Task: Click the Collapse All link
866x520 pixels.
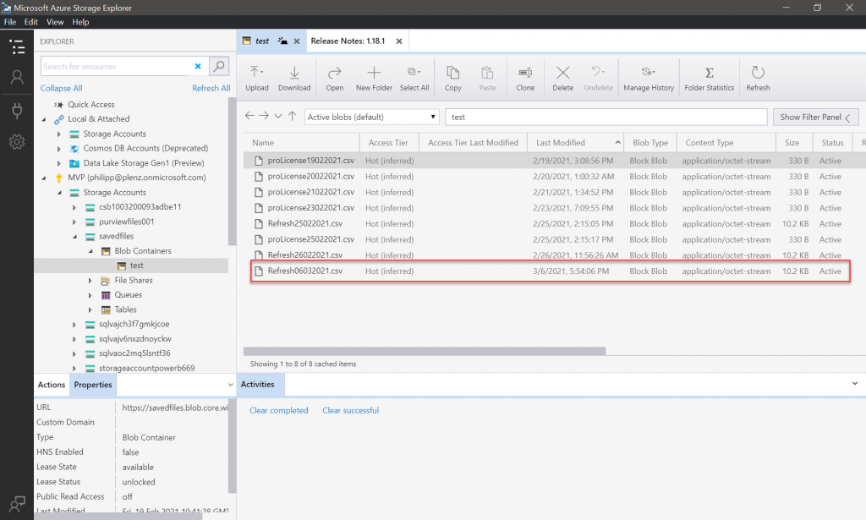Action: coord(61,88)
